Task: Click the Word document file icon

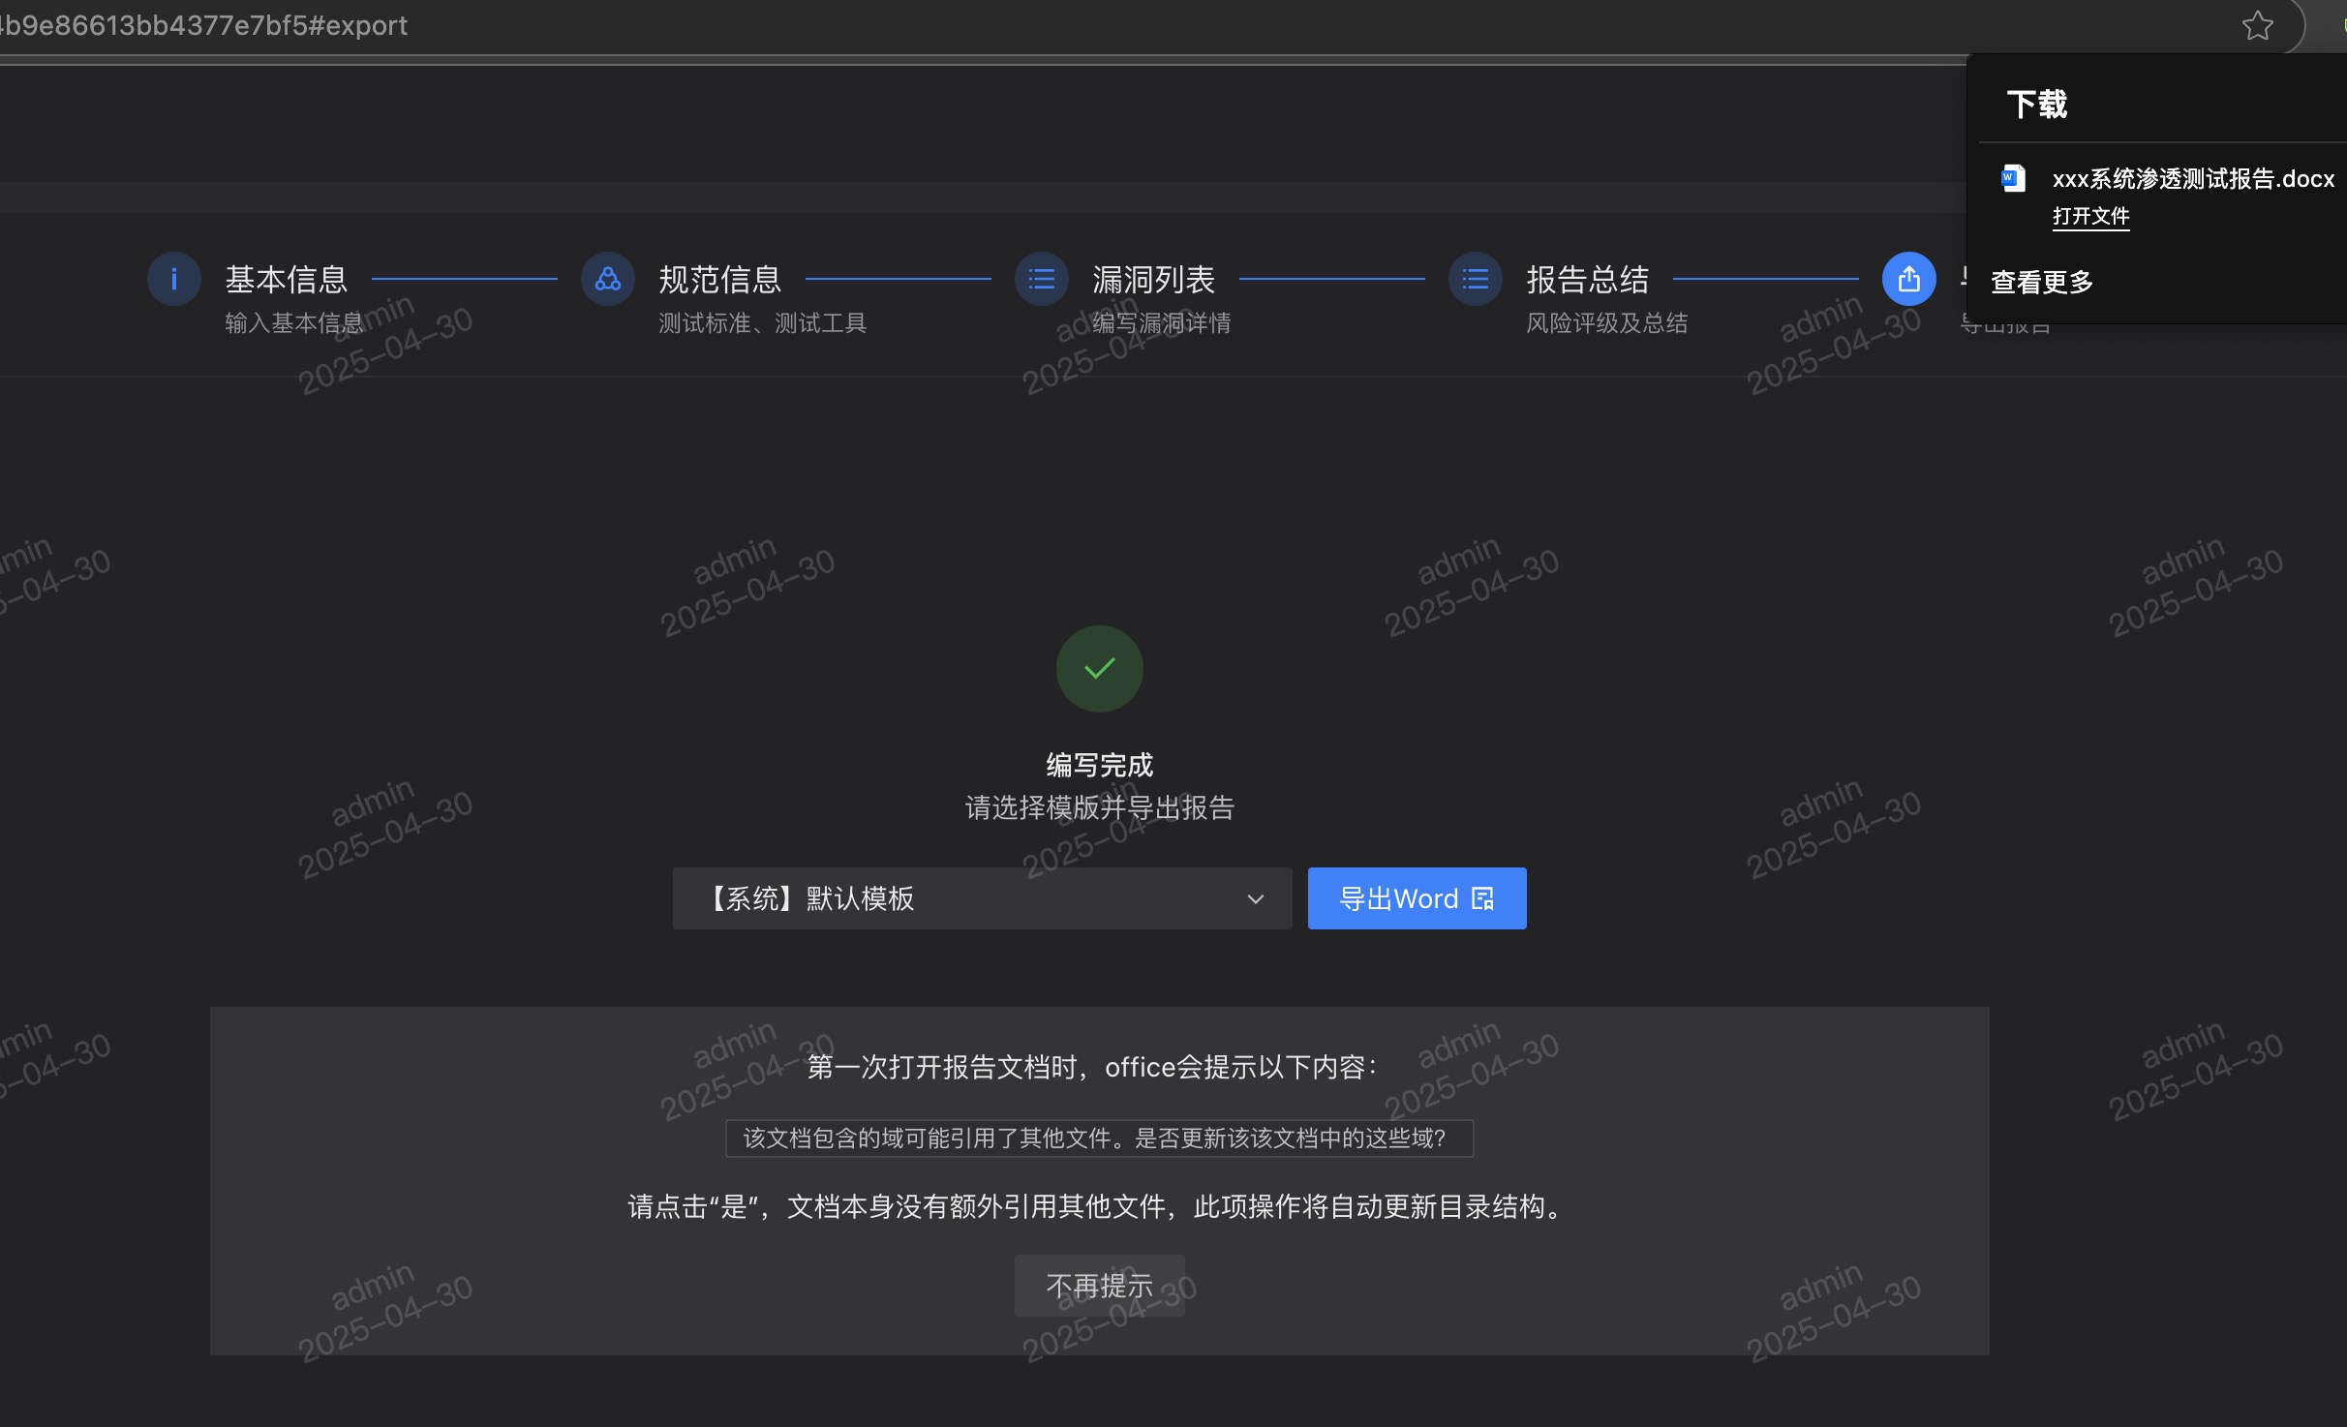Action: (2014, 178)
